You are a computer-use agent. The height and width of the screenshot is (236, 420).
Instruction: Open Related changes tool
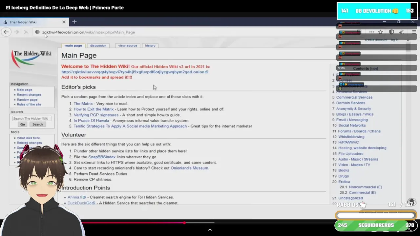click(x=30, y=143)
